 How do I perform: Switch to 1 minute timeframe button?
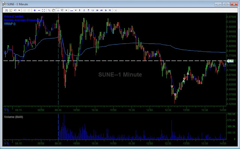click(79, 10)
